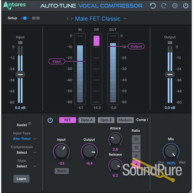Click the Attack value 2.6
The height and width of the screenshot is (193, 193).
115,150
